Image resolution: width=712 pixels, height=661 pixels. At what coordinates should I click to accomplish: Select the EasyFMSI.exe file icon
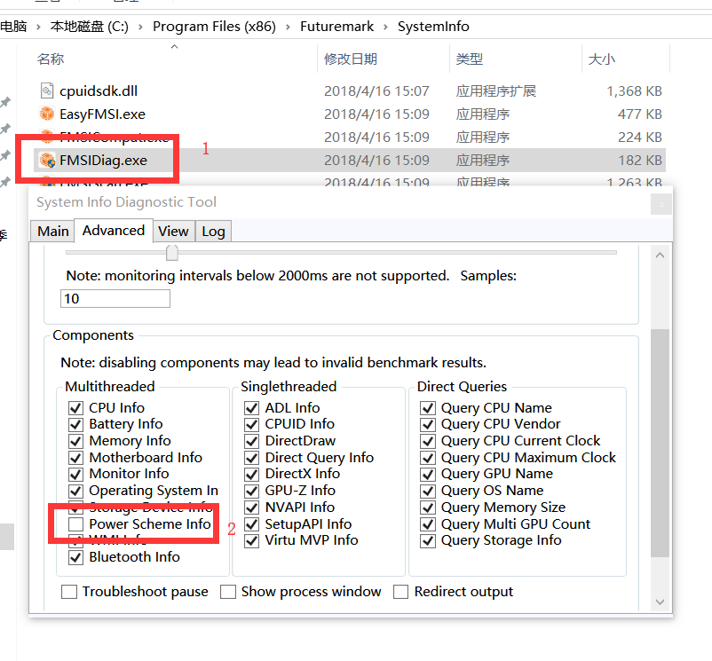pos(47,114)
